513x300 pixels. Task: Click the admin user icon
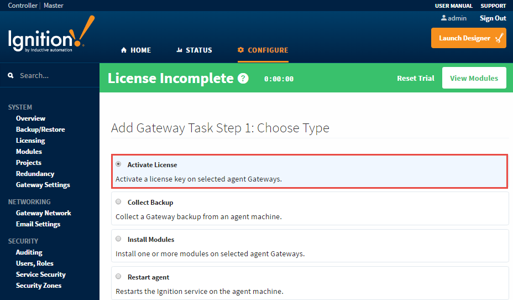click(x=443, y=18)
